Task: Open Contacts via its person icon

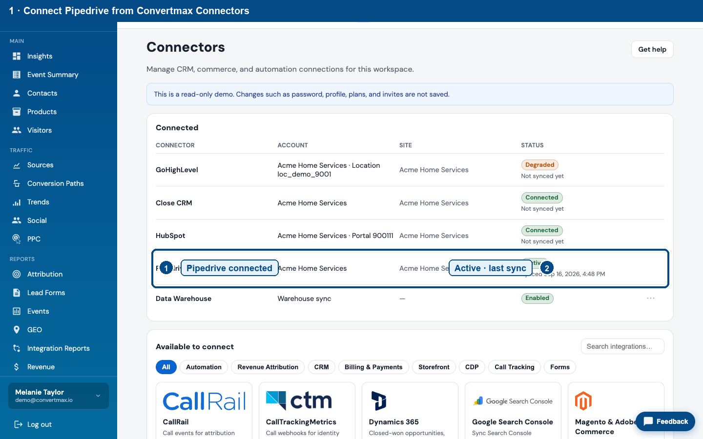Action: click(17, 93)
